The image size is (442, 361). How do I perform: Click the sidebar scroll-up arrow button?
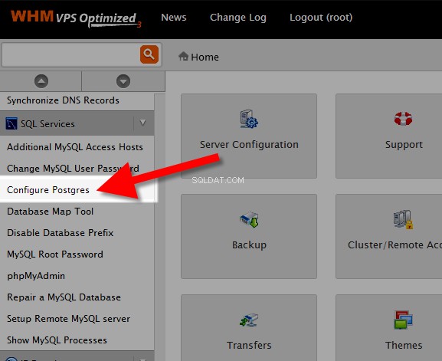click(41, 81)
